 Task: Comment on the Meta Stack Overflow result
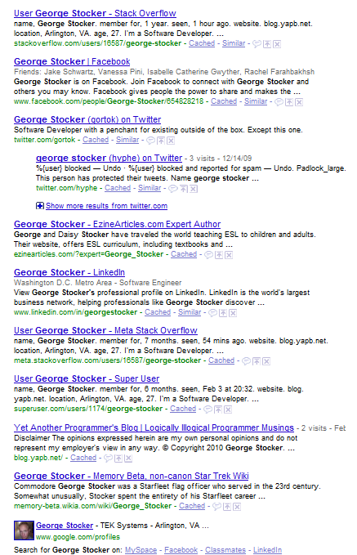247,361
